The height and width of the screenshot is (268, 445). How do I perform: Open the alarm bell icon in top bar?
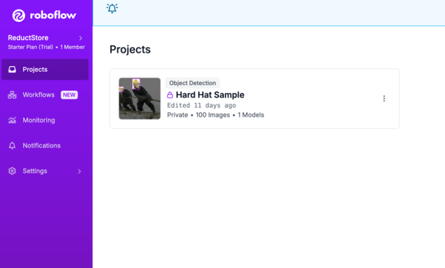click(112, 8)
